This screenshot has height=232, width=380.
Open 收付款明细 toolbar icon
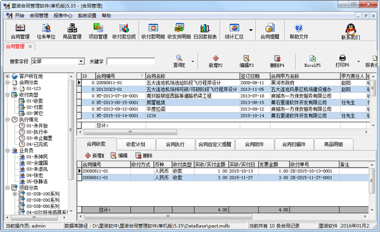153,32
